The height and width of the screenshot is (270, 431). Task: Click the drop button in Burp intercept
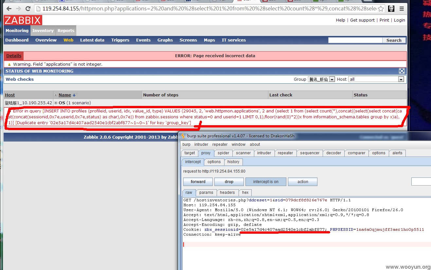coord(229,182)
